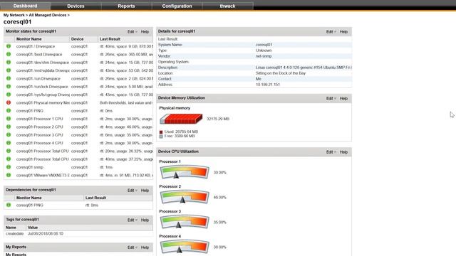The width and height of the screenshot is (456, 256).
Task: Open Edit dropdown in My Reports panel
Action: 132,247
